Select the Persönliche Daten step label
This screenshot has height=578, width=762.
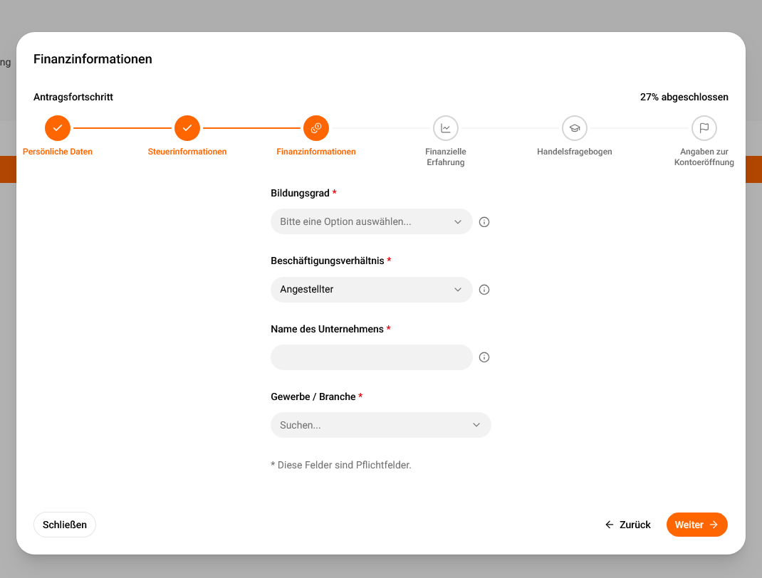click(58, 152)
